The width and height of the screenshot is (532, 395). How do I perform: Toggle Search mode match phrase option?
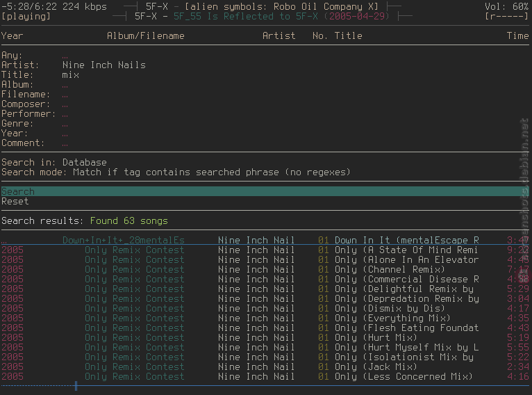176,172
